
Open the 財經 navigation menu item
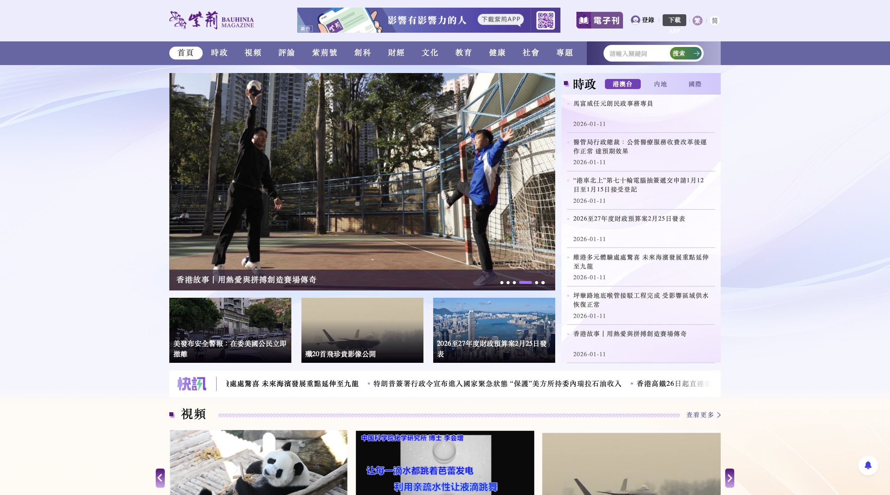[x=396, y=53]
